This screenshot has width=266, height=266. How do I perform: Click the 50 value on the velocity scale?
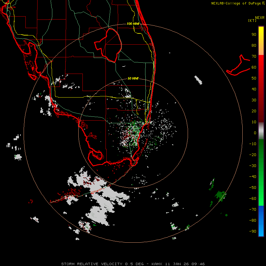254,78
